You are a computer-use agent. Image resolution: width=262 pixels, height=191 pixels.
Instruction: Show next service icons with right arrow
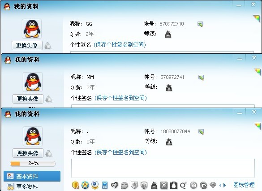tap(225, 185)
